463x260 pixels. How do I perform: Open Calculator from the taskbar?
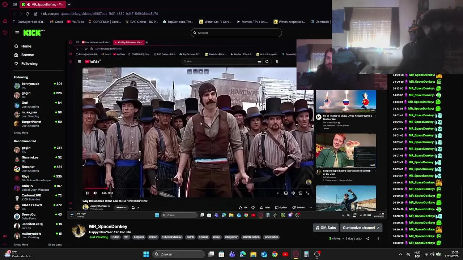[306, 254]
